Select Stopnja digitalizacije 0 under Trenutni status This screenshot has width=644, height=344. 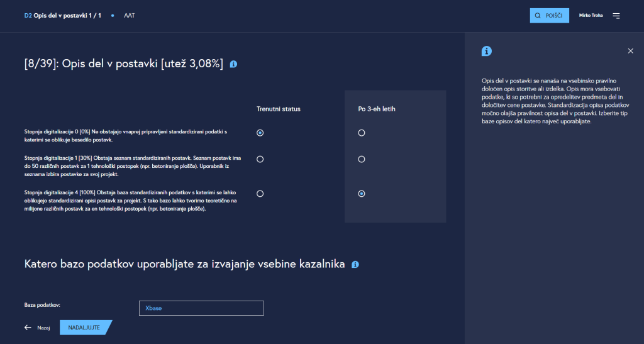[260, 133]
